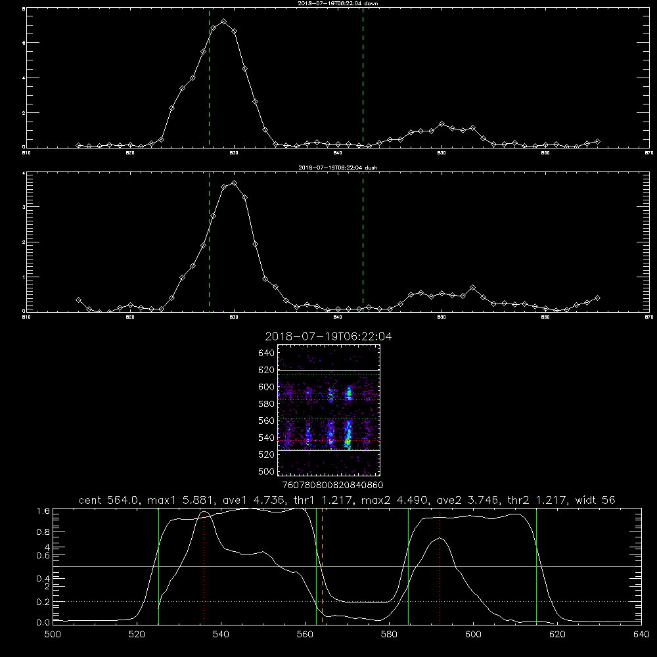Click the red dotted vertical line near 536 in the bottom plot
Screen dimensions: 657x657
tap(204, 566)
